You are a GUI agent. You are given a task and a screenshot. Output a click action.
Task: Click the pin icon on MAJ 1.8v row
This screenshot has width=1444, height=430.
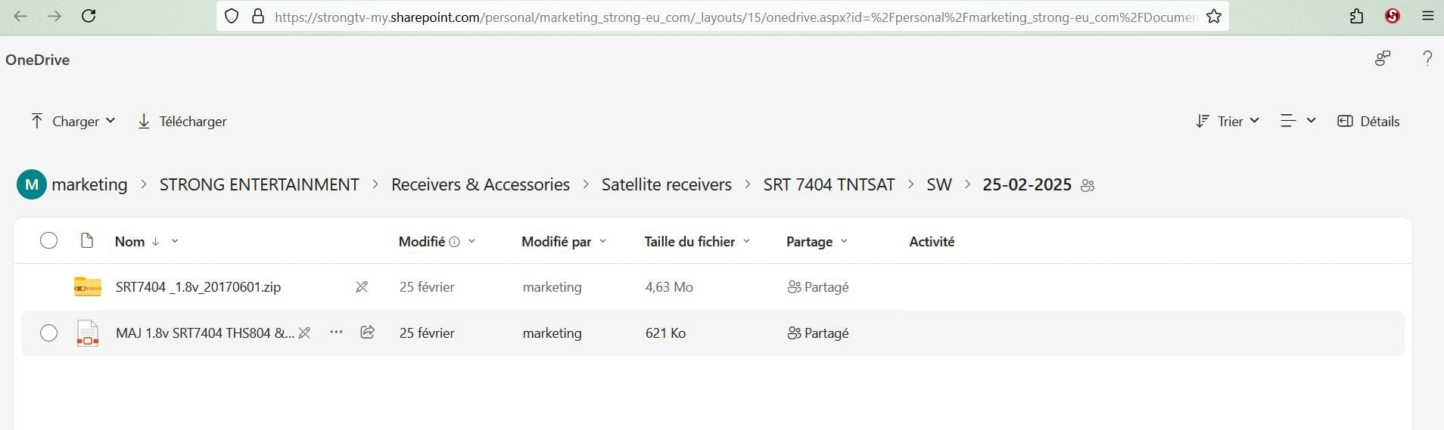coord(304,333)
